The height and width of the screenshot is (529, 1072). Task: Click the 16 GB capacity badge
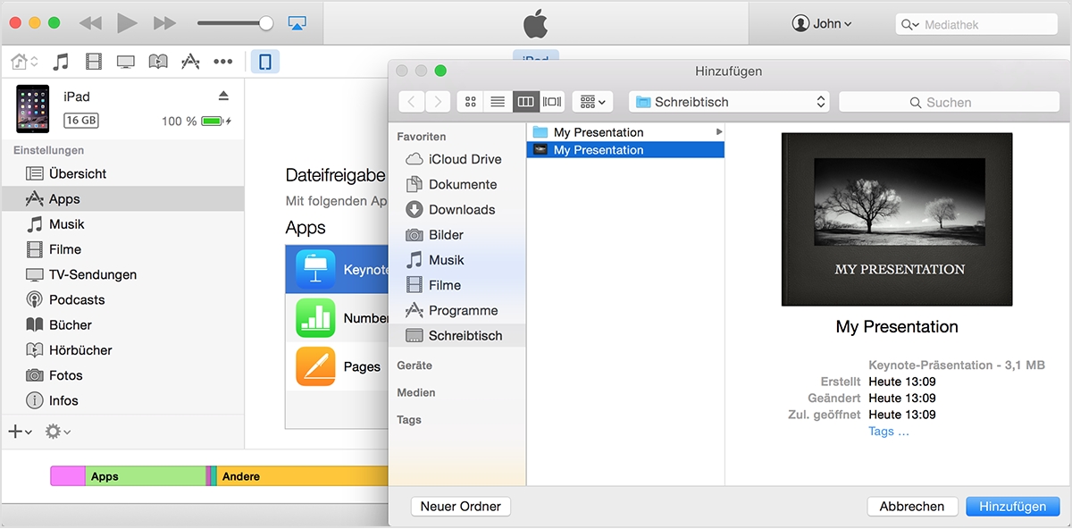point(81,121)
